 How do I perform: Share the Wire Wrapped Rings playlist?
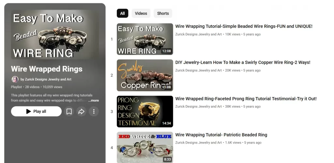pyautogui.click(x=81, y=111)
